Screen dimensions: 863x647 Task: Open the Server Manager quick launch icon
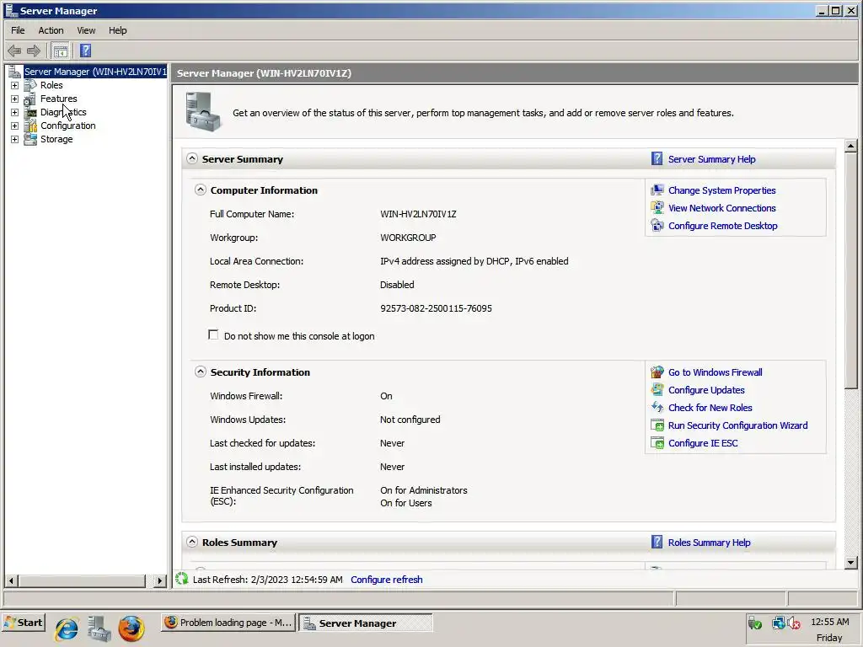(99, 628)
